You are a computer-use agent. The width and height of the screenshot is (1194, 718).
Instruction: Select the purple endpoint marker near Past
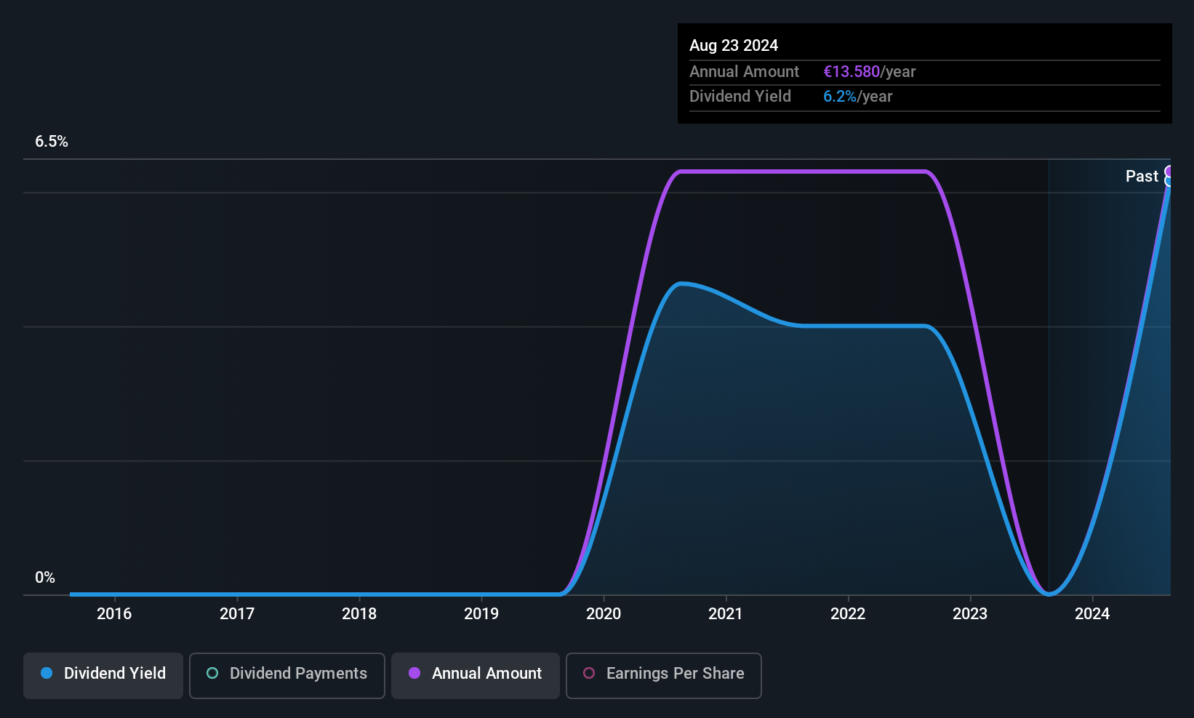click(x=1169, y=172)
